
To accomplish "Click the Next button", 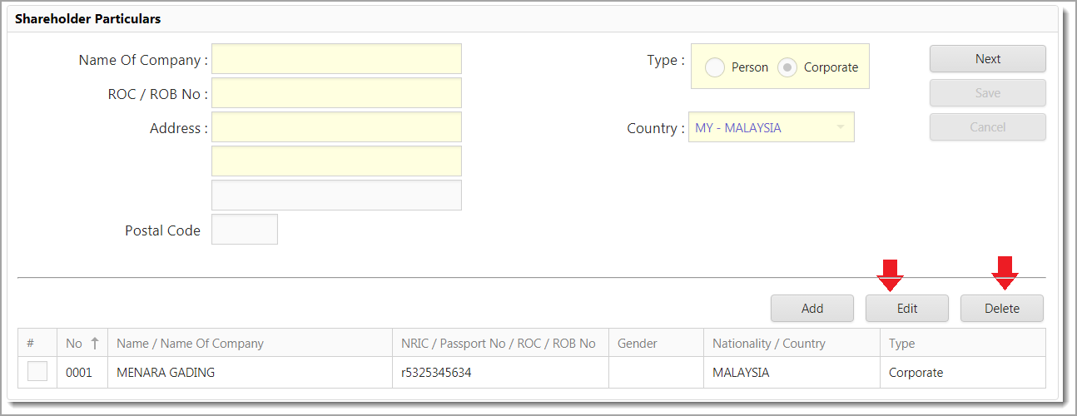I will point(987,59).
